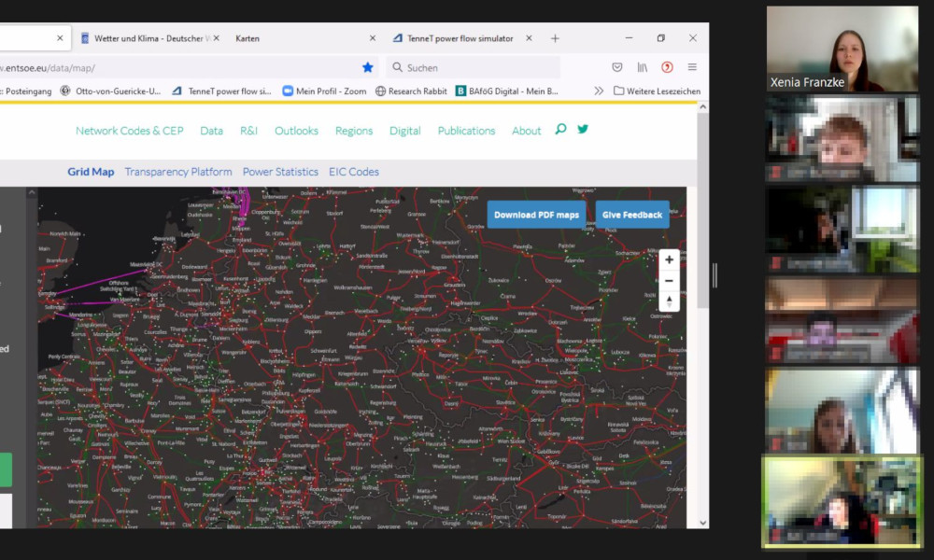Show more bookmarks with the overflow chevron
Viewport: 934px width, 560px height.
pyautogui.click(x=599, y=91)
